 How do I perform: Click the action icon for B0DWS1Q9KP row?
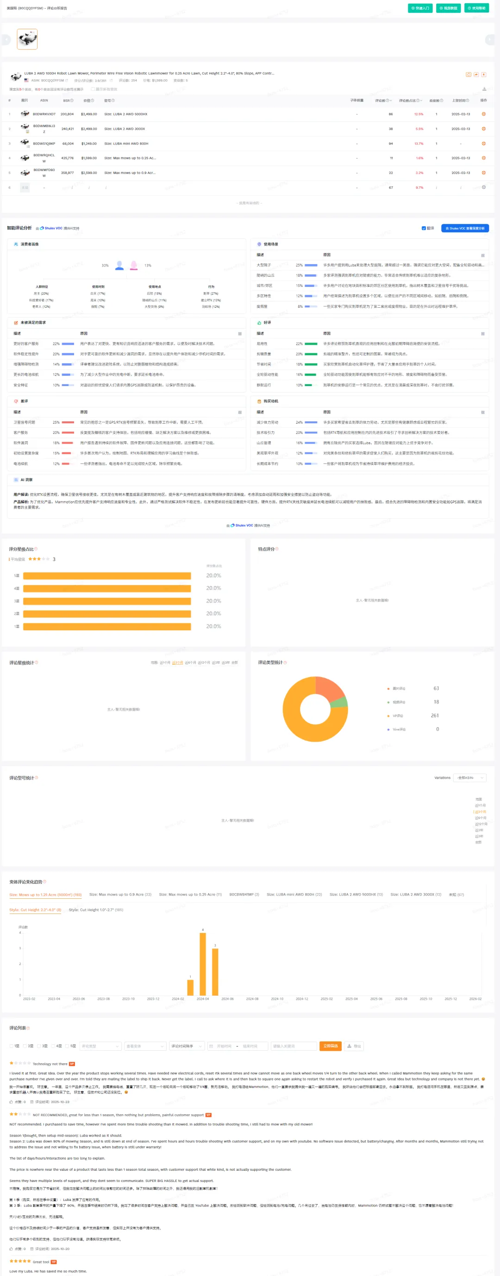tap(484, 144)
